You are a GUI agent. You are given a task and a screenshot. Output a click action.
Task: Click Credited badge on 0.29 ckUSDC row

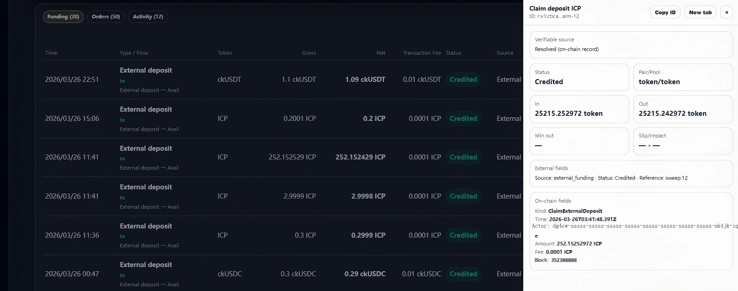(463, 274)
